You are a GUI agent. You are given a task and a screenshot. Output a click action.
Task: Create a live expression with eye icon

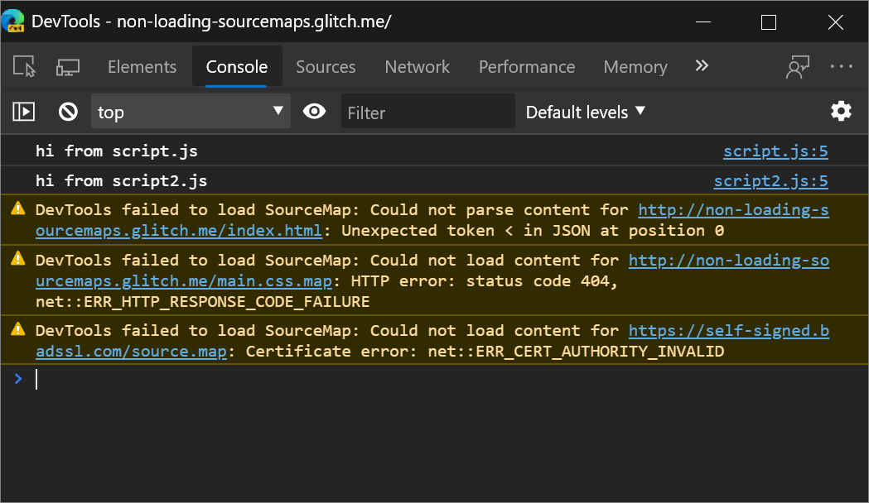point(314,111)
